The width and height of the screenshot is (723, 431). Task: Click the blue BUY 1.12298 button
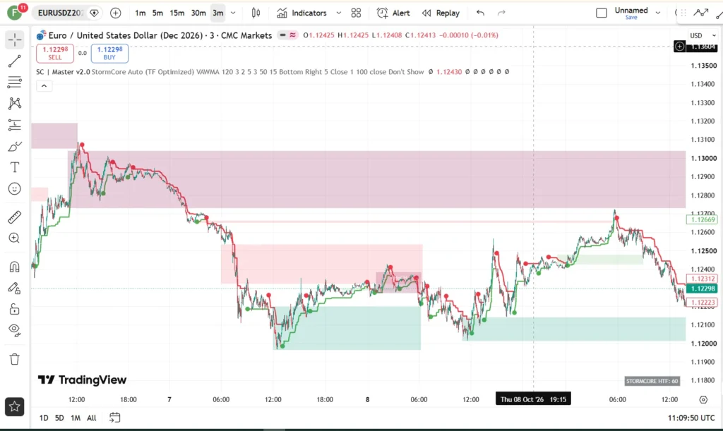point(109,53)
